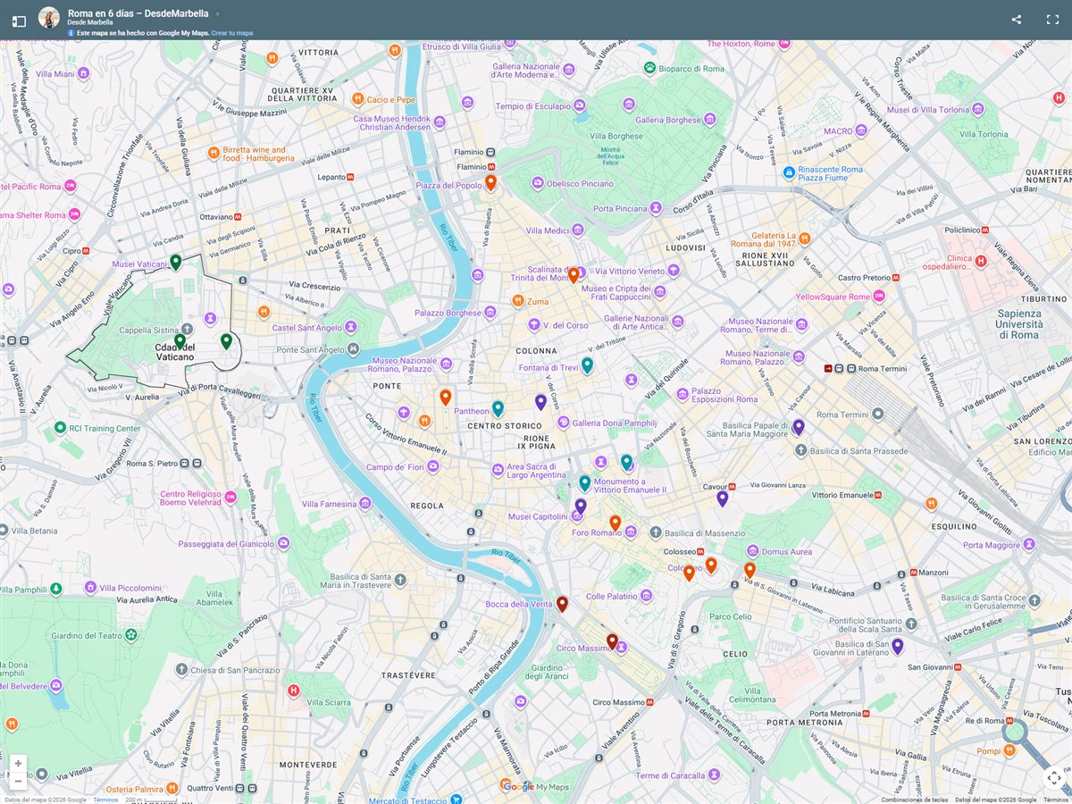This screenshot has width=1072, height=804.
Task: Click the Palazzo Borghese marker
Action: tap(490, 313)
